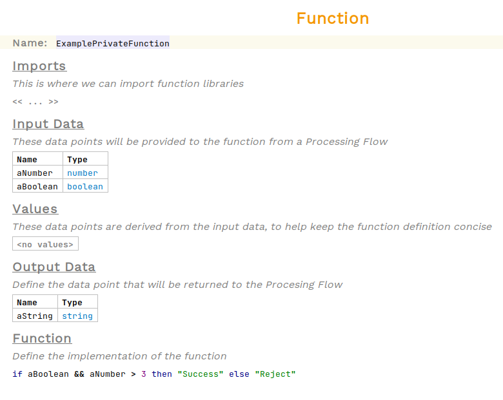Image resolution: width=503 pixels, height=400 pixels.
Task: Click the ExamplePrivateFunction name field
Action: [112, 44]
